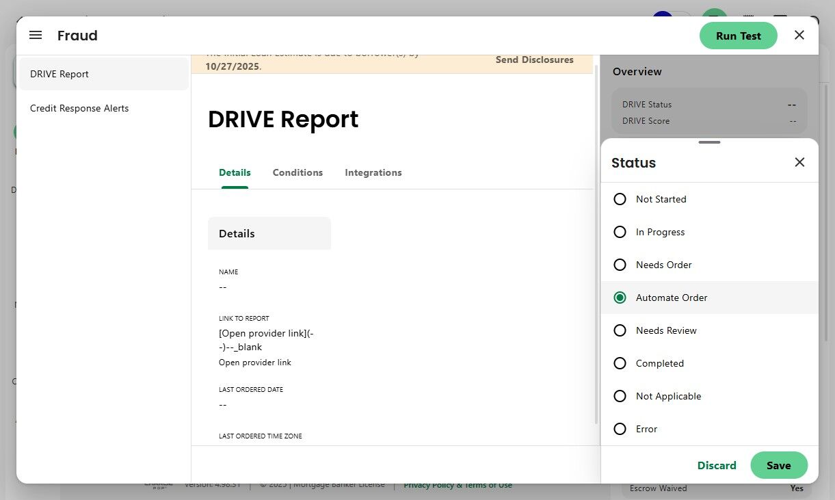Select the Details tab
Viewport: 835px width, 500px height.
pyautogui.click(x=235, y=172)
